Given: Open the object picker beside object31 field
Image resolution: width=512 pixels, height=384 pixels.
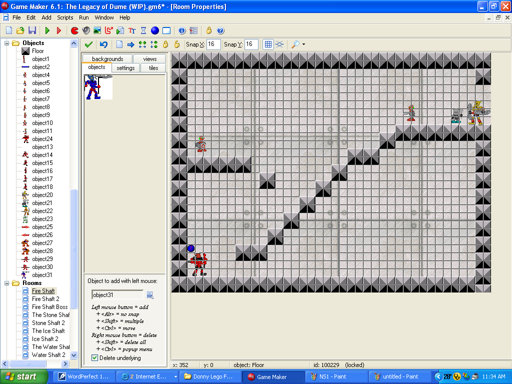Looking at the screenshot, I should click(x=149, y=295).
